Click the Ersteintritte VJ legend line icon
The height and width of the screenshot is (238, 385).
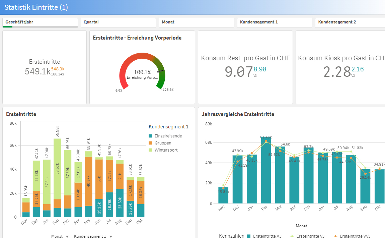click(x=292, y=236)
